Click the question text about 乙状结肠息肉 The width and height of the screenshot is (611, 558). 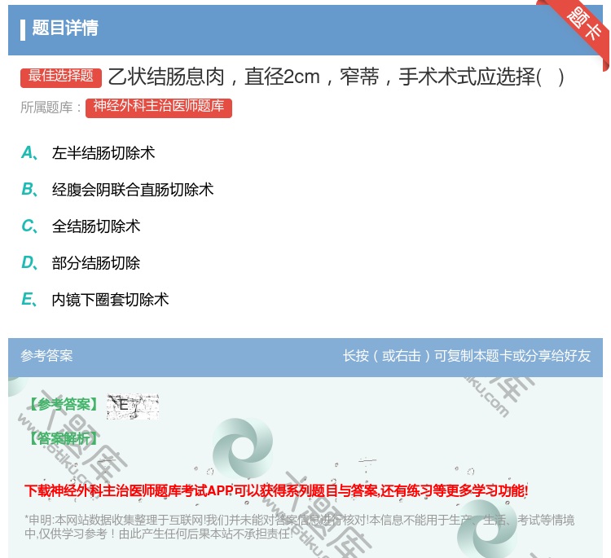[336, 77]
